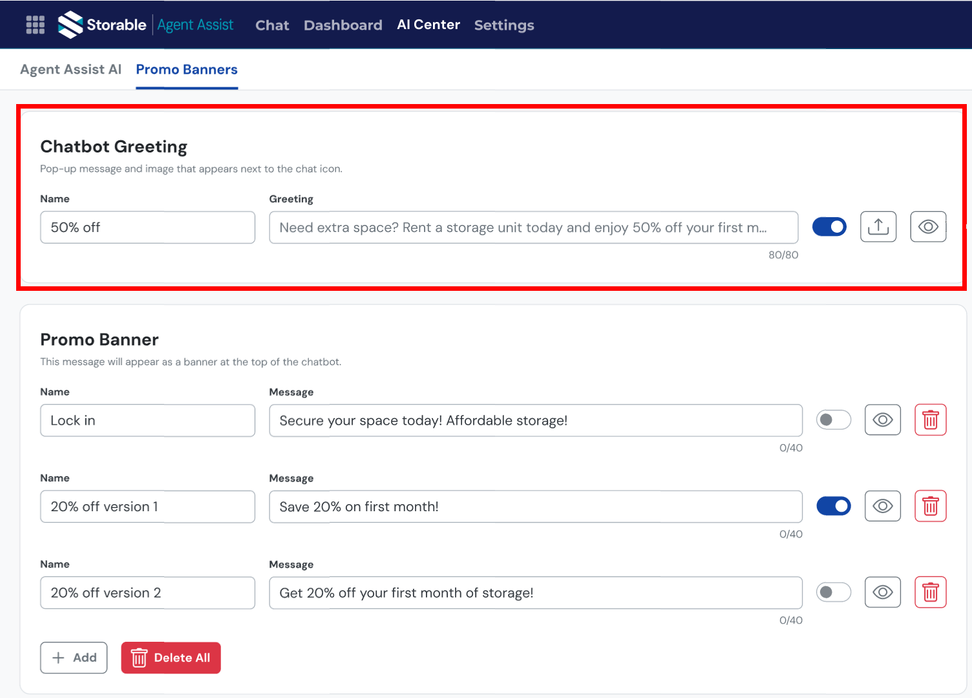The height and width of the screenshot is (698, 972).
Task: Preview the 20% off version 2 banner
Action: coord(882,593)
